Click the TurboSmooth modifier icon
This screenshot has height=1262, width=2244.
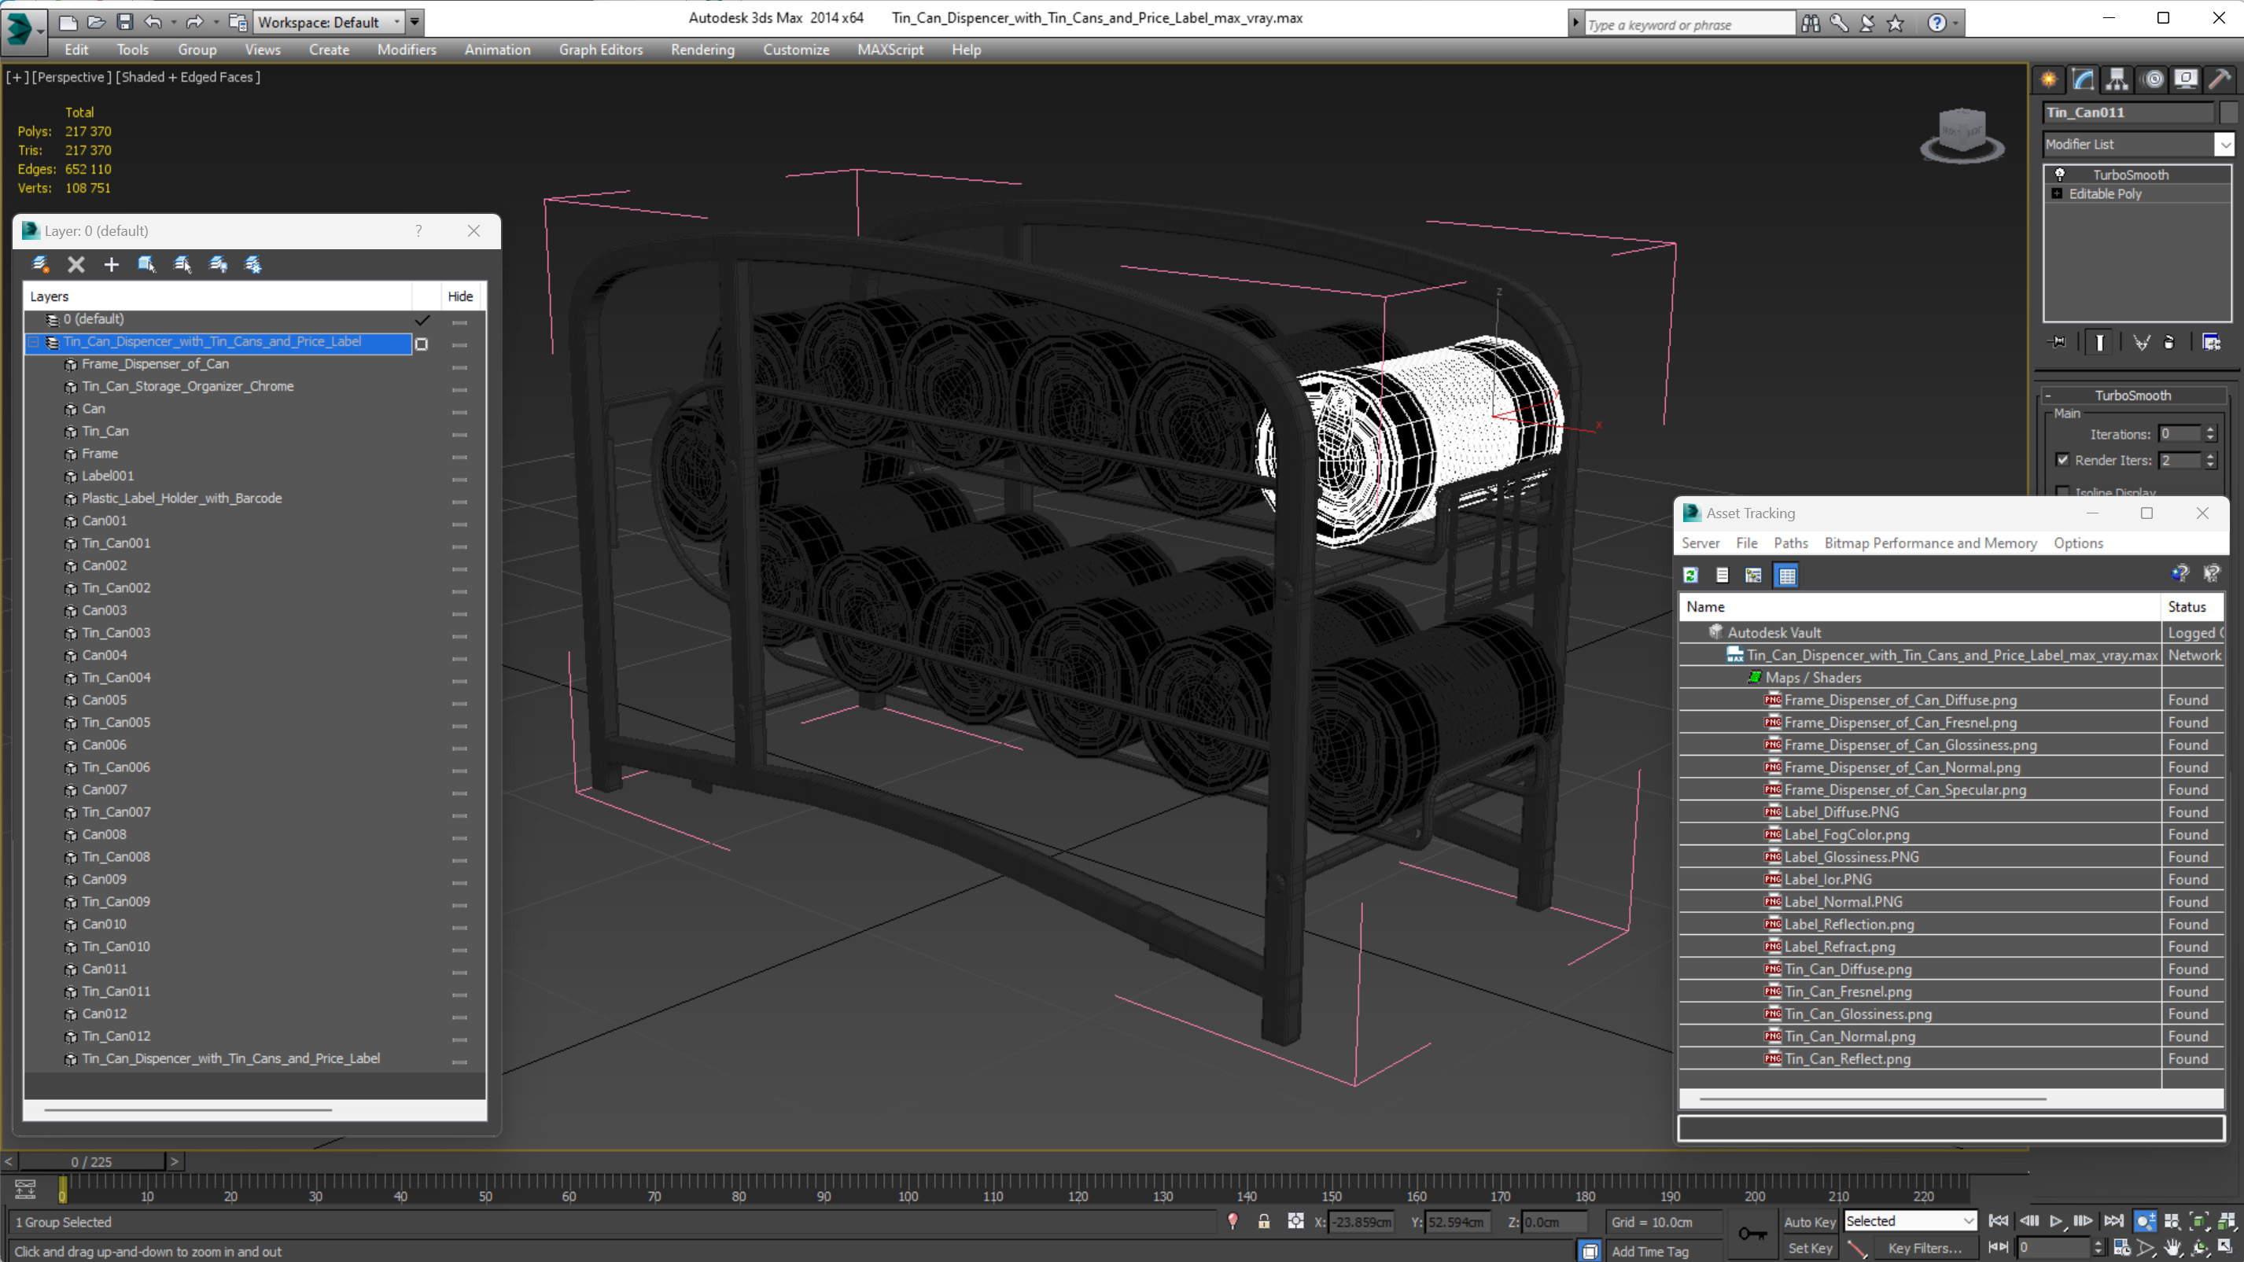coord(2059,172)
